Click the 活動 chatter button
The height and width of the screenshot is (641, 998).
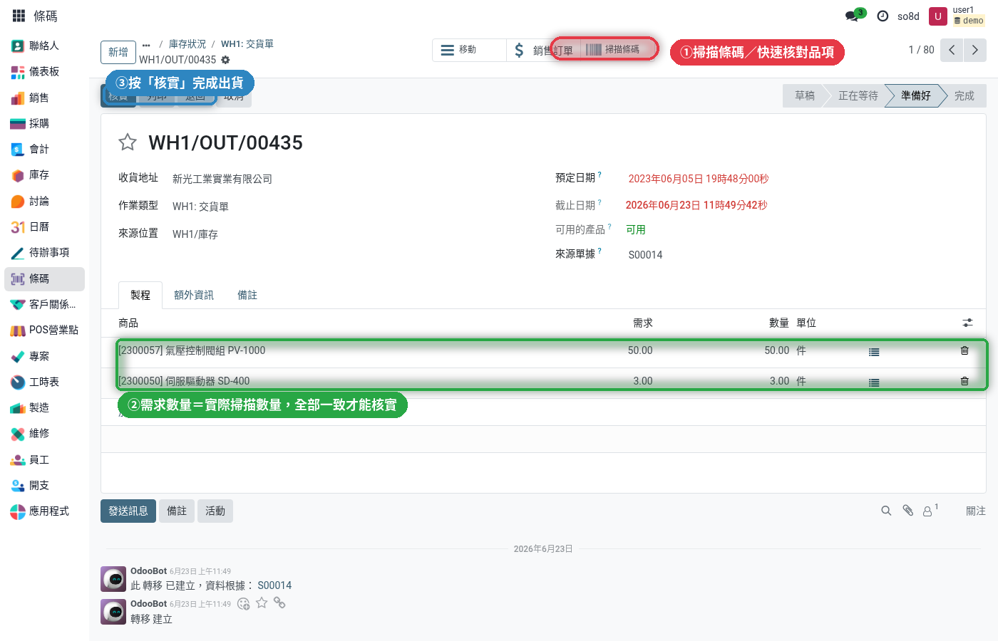(215, 511)
